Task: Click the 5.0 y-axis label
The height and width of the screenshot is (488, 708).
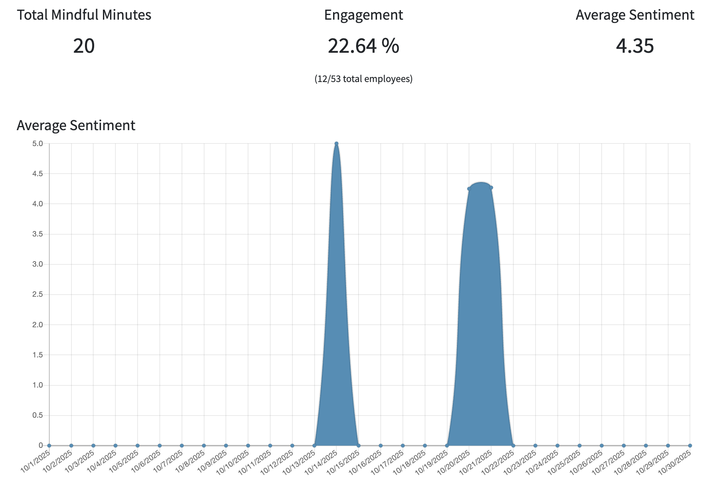Action: [x=38, y=144]
